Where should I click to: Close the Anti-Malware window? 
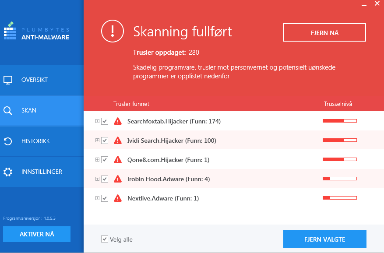click(377, 4)
